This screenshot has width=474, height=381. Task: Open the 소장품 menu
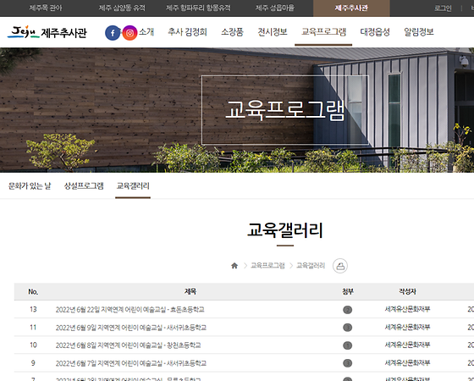point(232,32)
